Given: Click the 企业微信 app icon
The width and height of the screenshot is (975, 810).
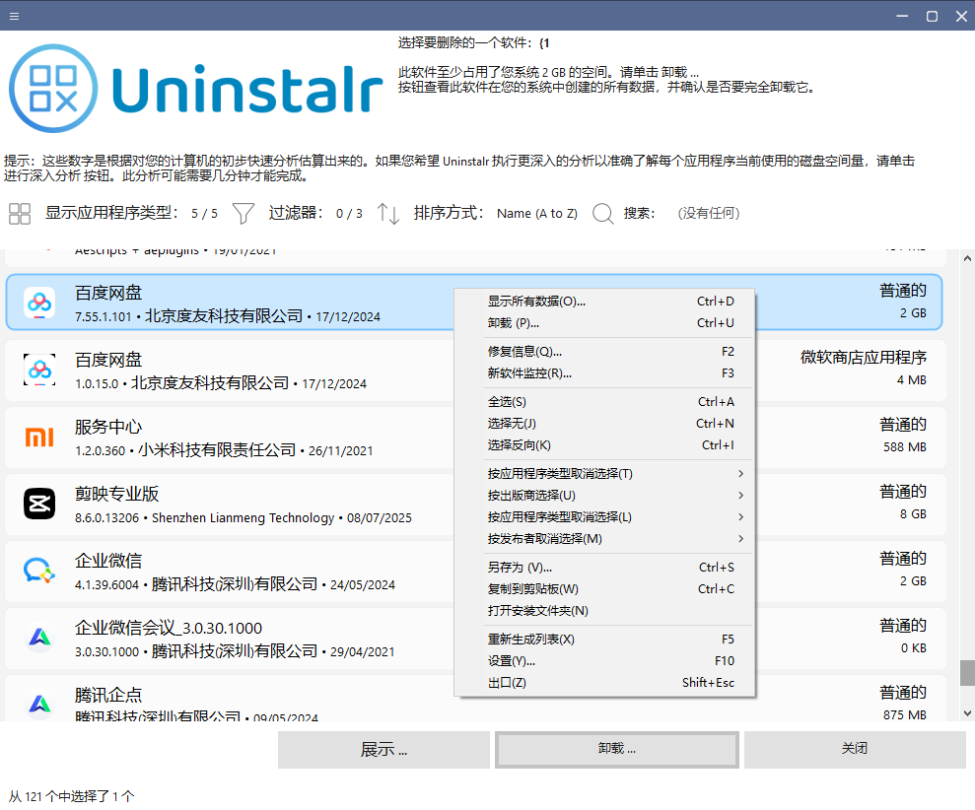Looking at the screenshot, I should tap(39, 571).
